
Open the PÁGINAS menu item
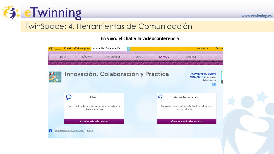tap(87, 57)
